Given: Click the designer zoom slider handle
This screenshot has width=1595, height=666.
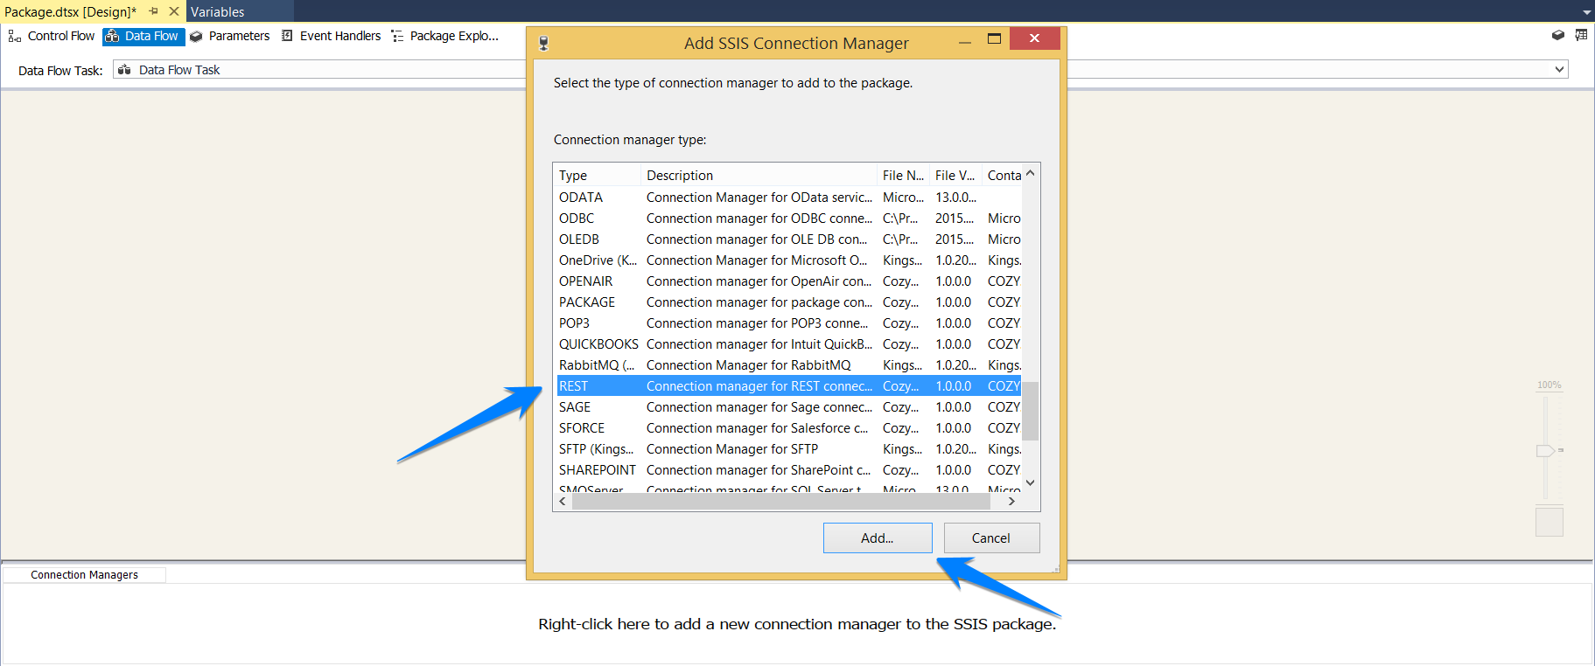Looking at the screenshot, I should (1546, 451).
